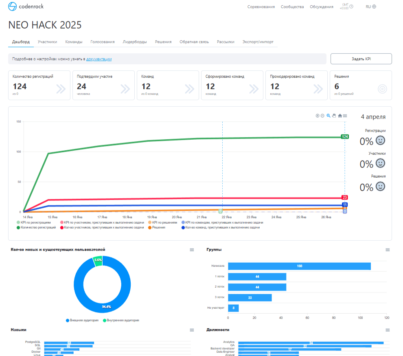
Task: Go to the Голосования tab
Action: 103,42
